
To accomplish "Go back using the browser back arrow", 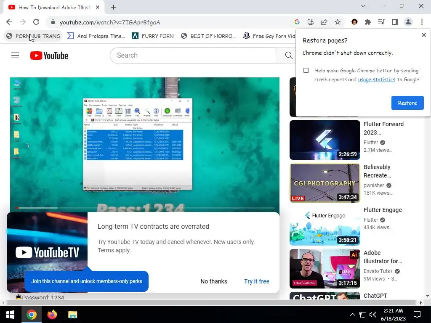I will 9,22.
